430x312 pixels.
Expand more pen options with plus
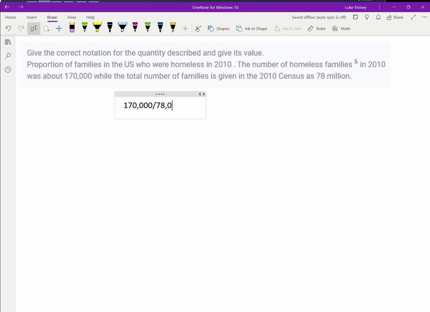tap(185, 28)
